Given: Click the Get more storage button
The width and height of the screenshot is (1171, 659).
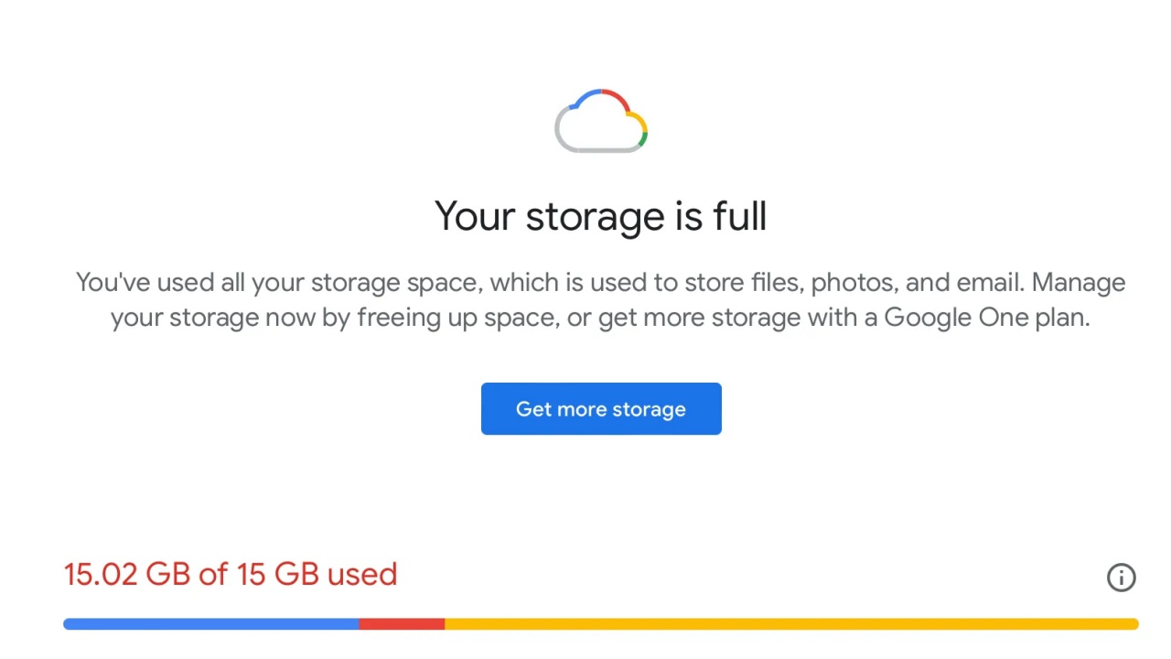Looking at the screenshot, I should (601, 409).
